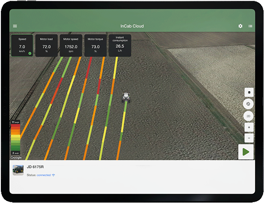The width and height of the screenshot is (264, 203).
Task: Open the JD 6175R tractor thumbnail
Action: pyautogui.click(x=18, y=170)
